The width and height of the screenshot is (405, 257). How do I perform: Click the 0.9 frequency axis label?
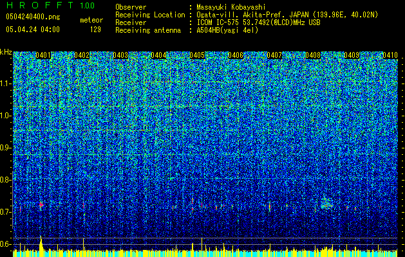pos(5,148)
